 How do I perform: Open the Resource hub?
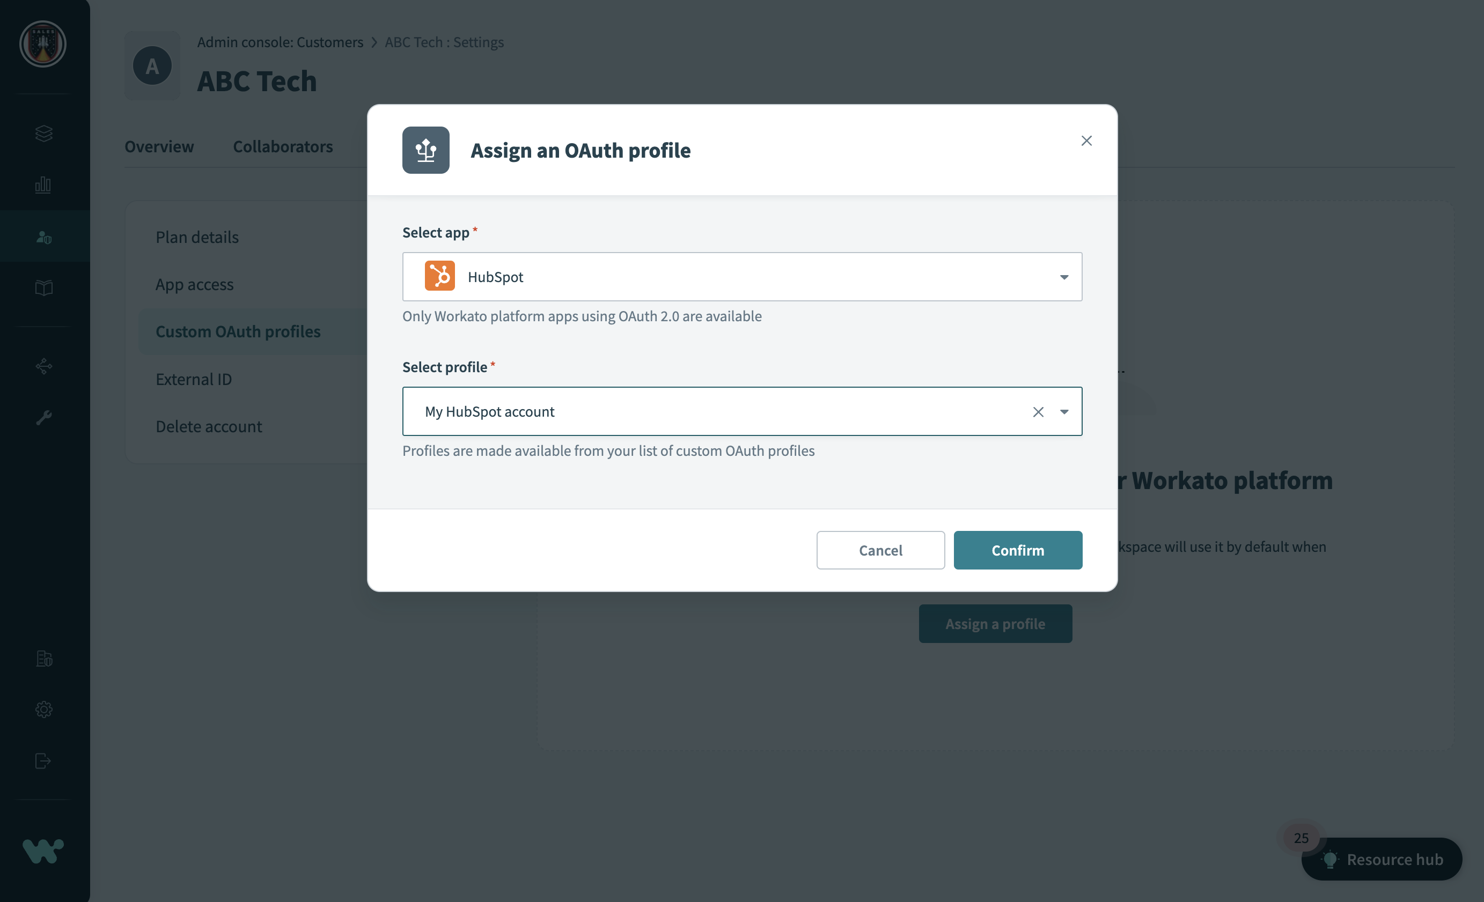[x=1382, y=859]
